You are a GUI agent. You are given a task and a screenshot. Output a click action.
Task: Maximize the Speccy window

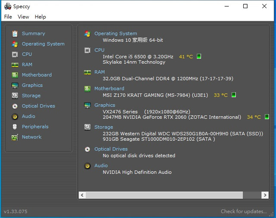pos(245,6)
